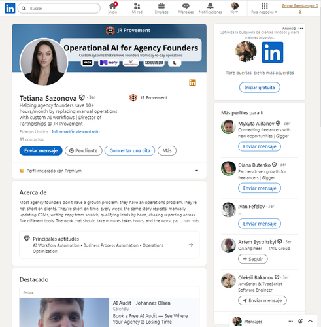Screen dimensions: 321x327
Task: Click Probar Premium link
Action: pos(300,9)
